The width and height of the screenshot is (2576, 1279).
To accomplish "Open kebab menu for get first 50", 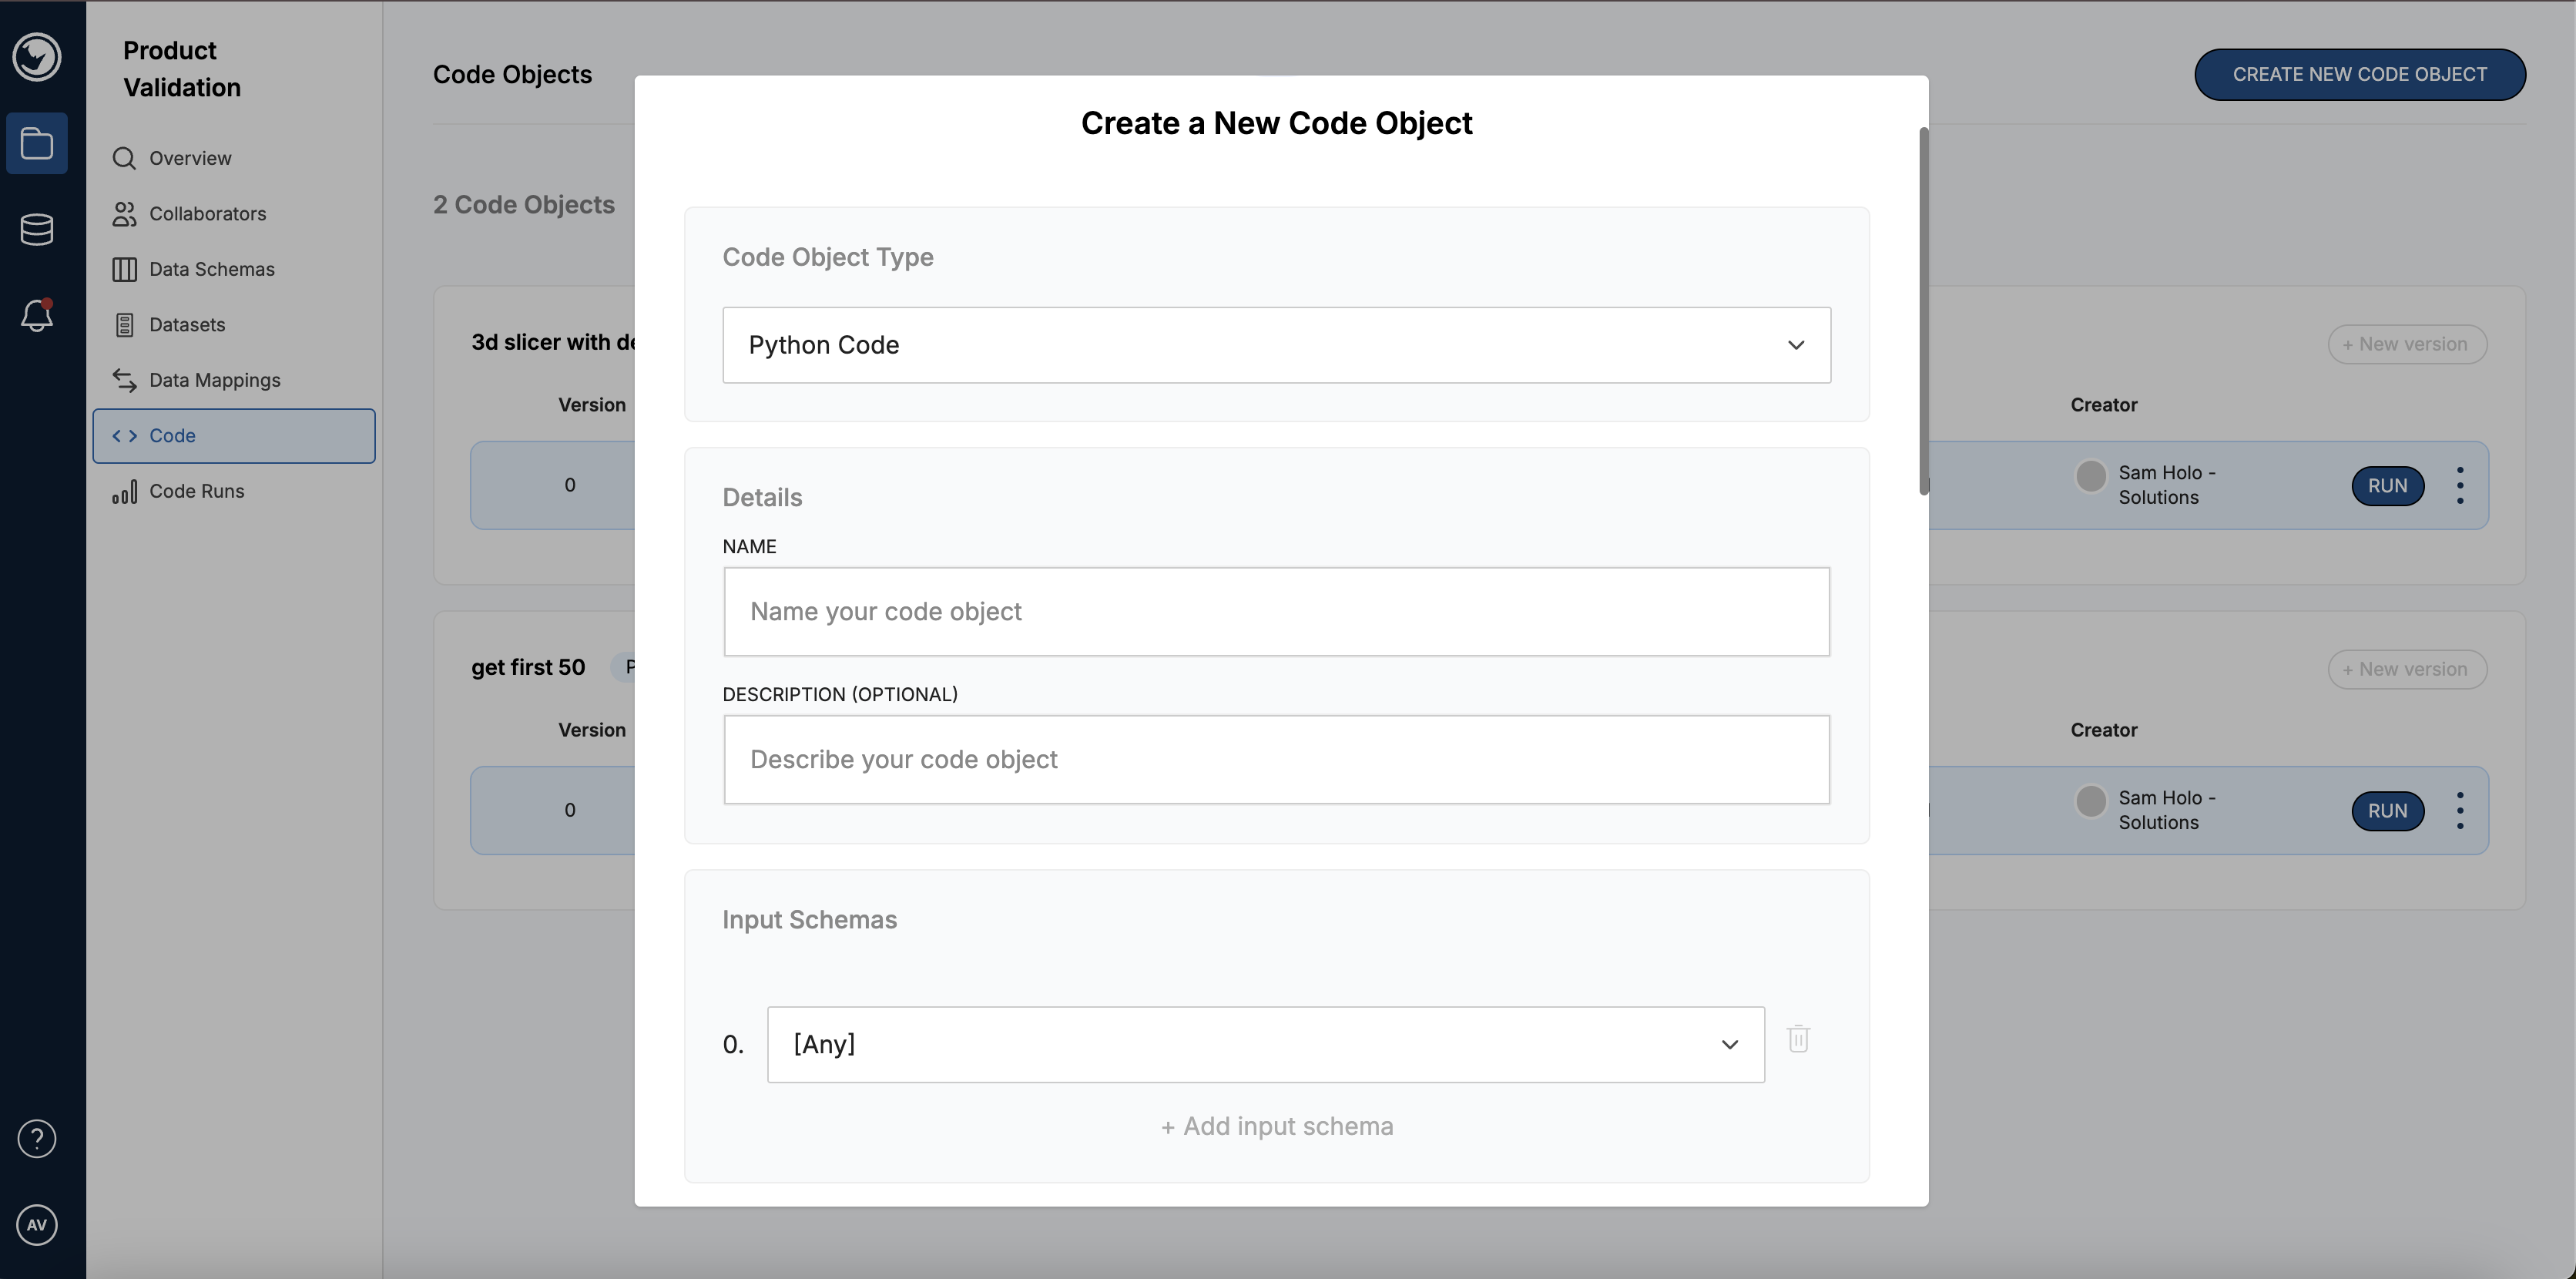I will point(2460,810).
